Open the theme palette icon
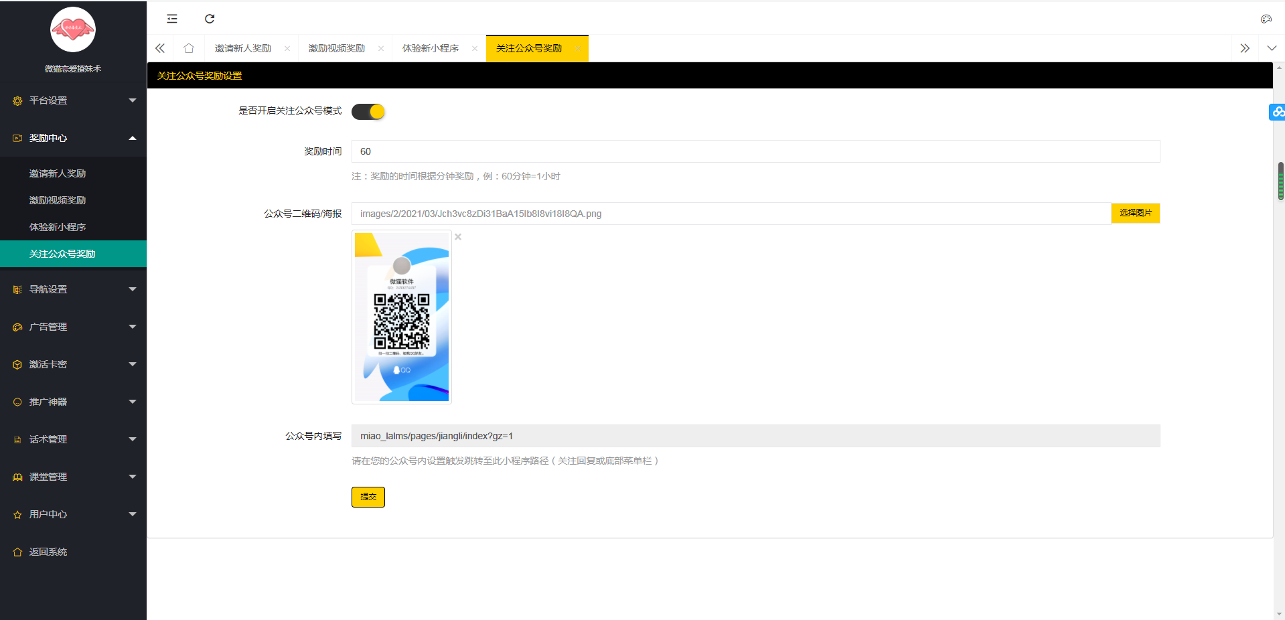The image size is (1285, 620). coord(1266,19)
